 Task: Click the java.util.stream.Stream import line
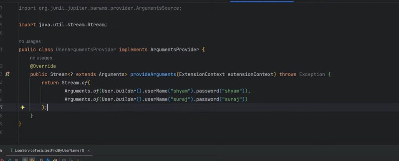pos(63,25)
